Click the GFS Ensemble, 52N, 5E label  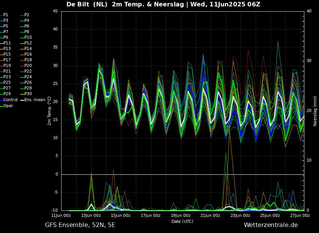tap(80, 225)
